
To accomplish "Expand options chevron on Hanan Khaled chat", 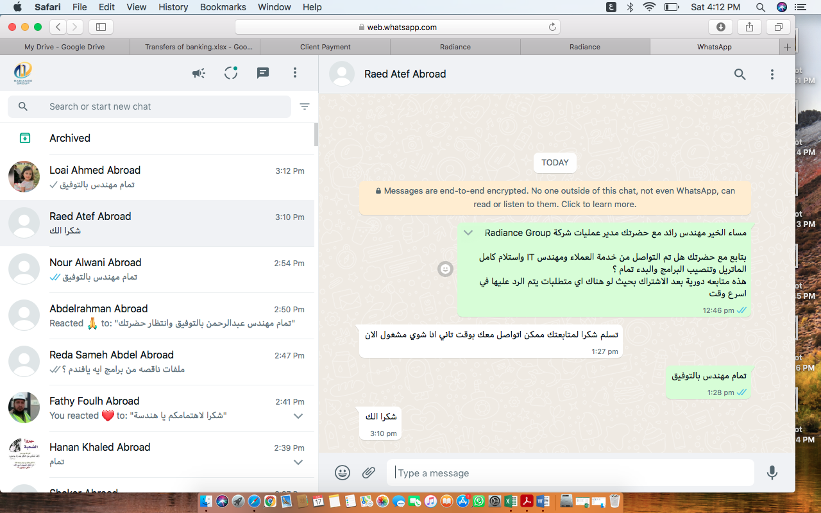I will (x=298, y=462).
